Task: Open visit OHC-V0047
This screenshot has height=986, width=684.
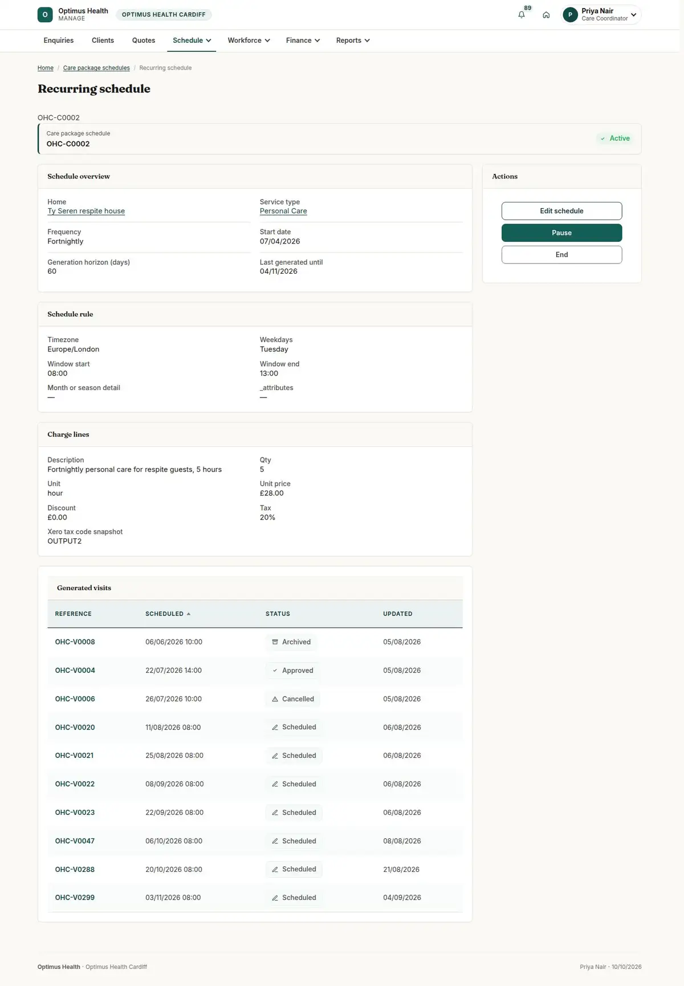Action: tap(75, 841)
